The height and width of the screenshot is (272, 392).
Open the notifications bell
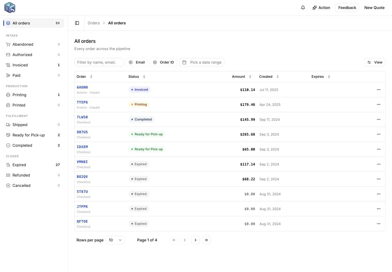click(303, 8)
